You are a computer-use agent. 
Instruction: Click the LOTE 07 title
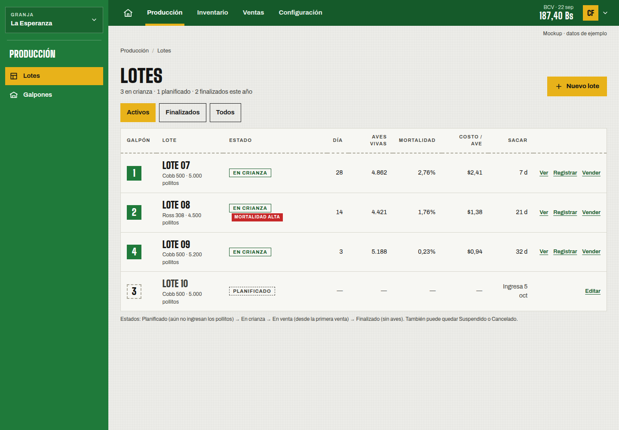[x=176, y=166]
